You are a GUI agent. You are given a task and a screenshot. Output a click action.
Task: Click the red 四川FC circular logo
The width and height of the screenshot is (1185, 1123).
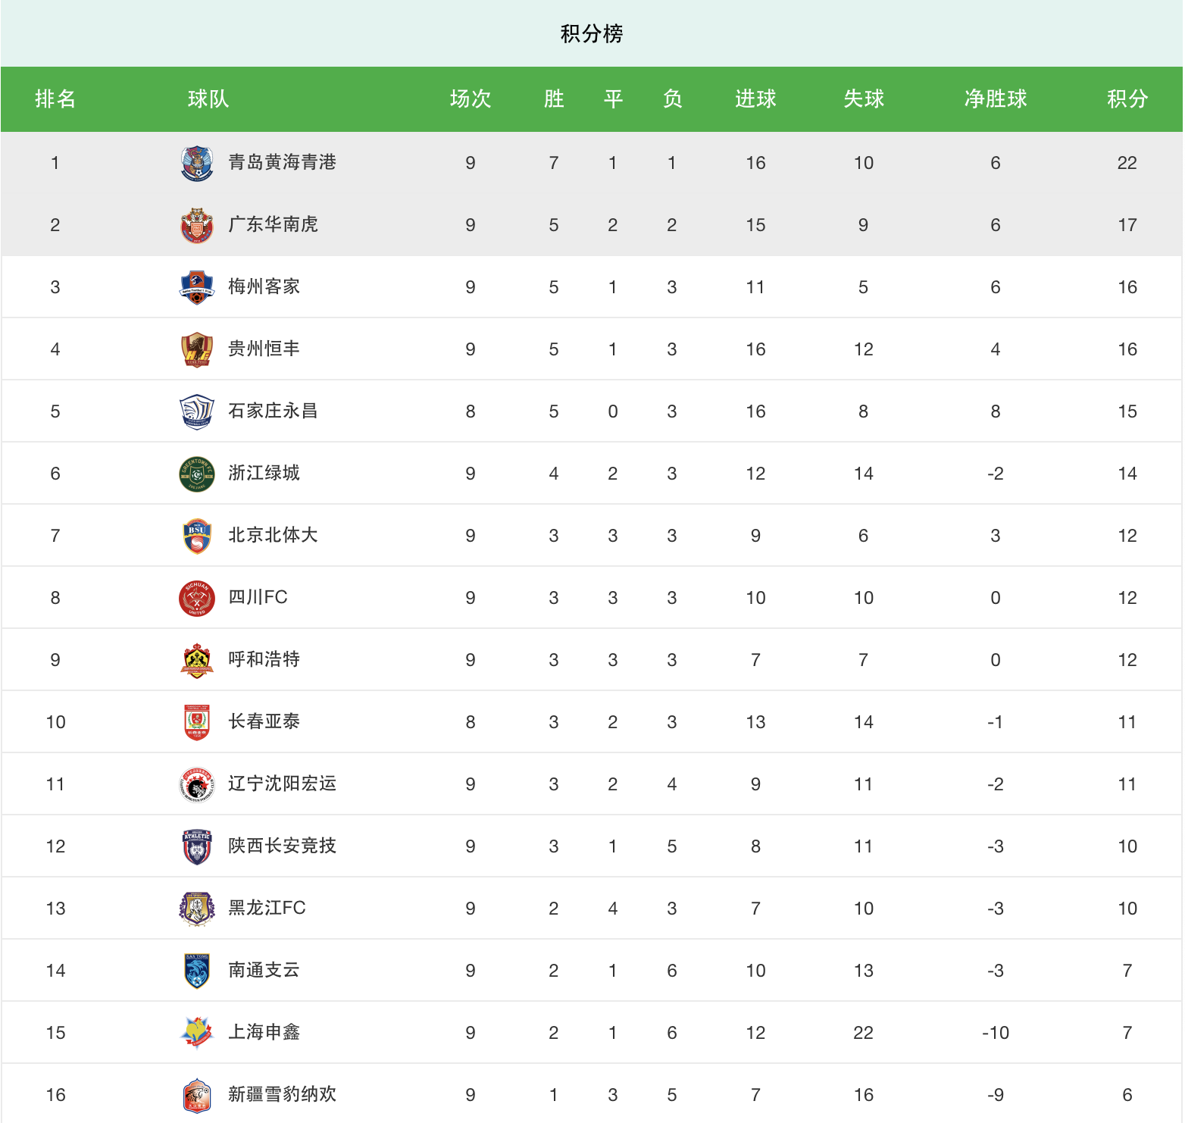(x=197, y=598)
